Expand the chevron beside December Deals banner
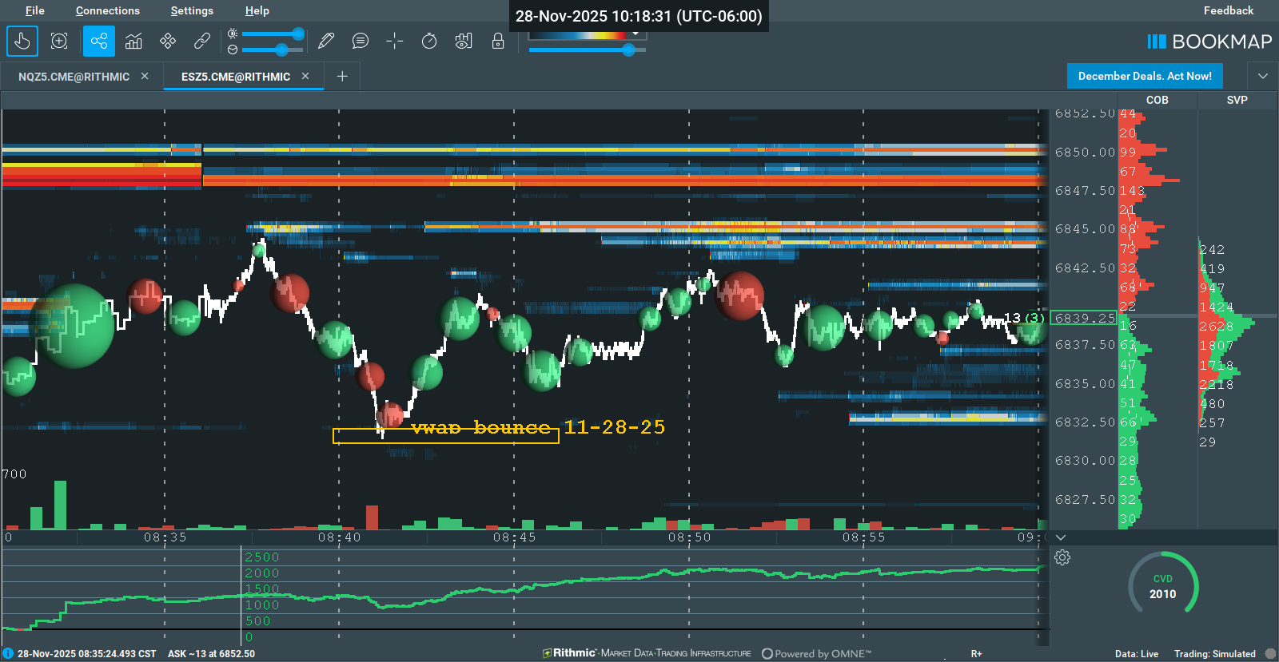Viewport: 1279px width, 662px height. pos(1263,76)
